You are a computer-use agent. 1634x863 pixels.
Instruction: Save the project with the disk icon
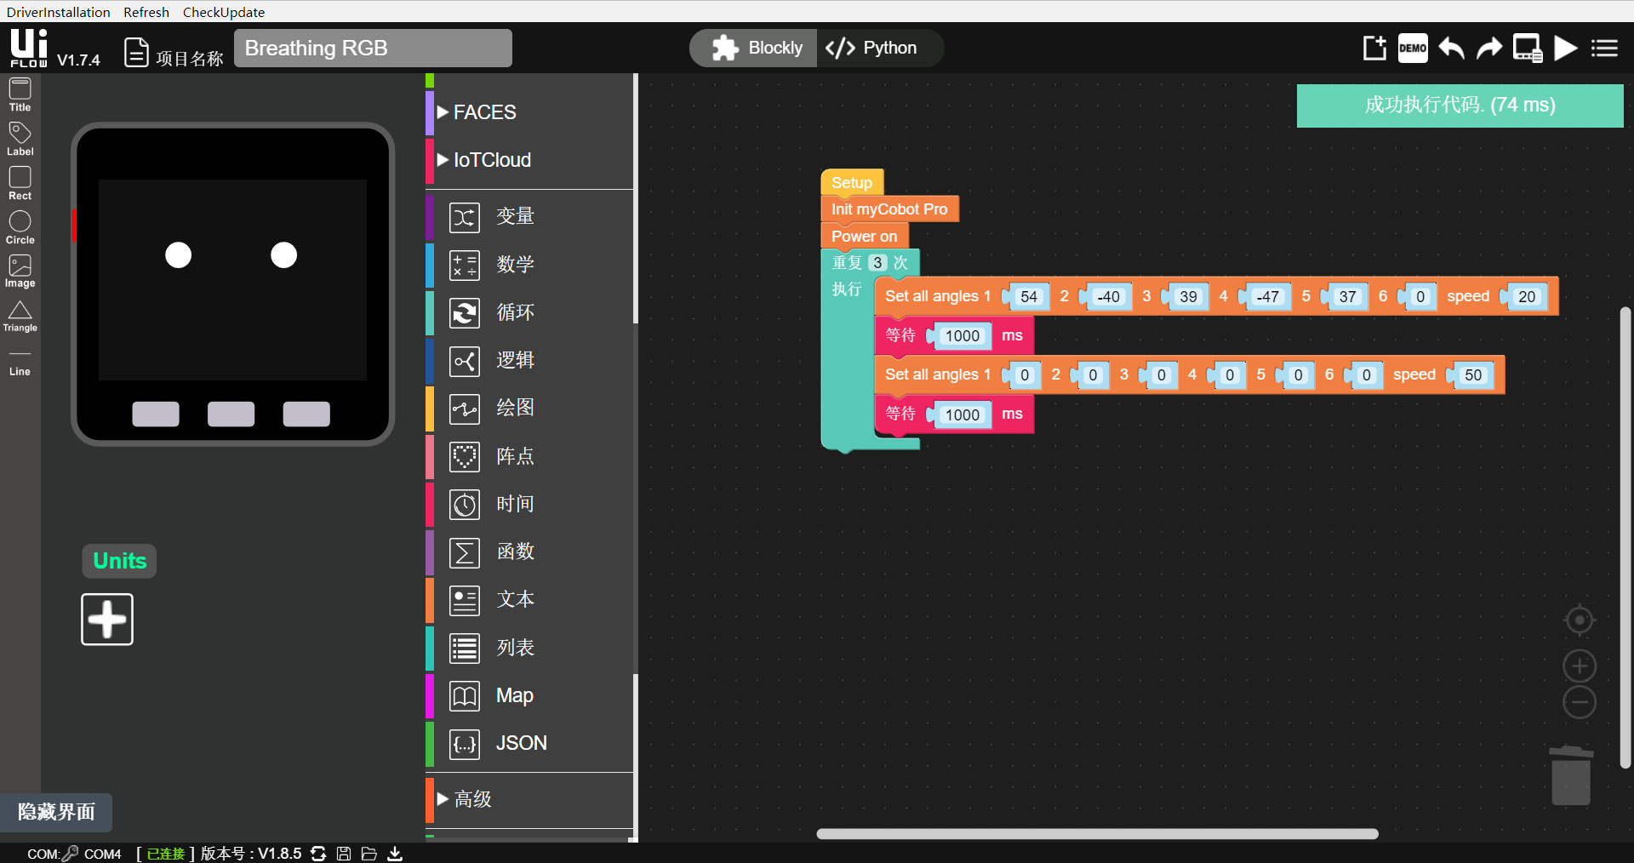tap(344, 854)
